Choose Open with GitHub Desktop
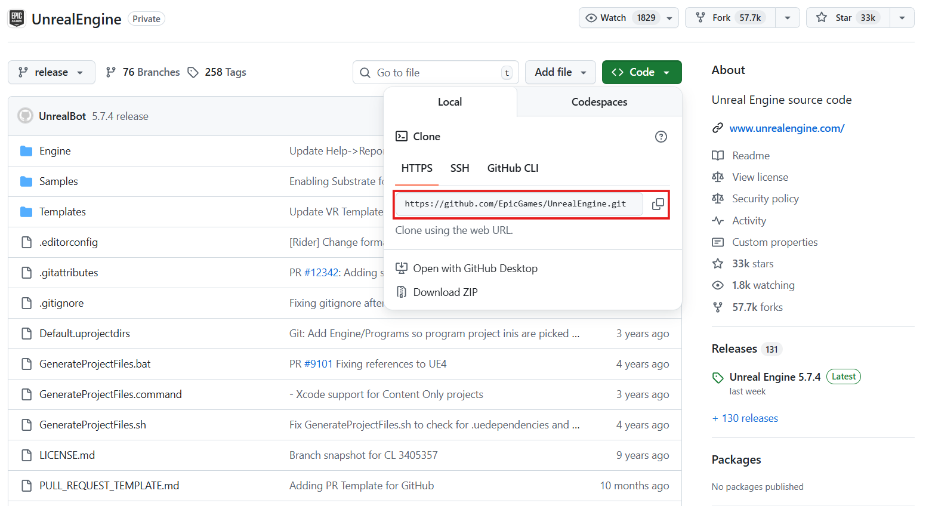Image resolution: width=932 pixels, height=506 pixels. 475,269
